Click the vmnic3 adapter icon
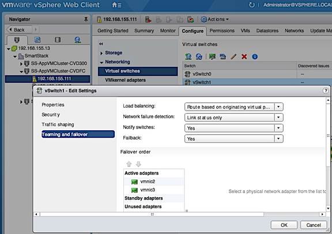This screenshot has width=332, height=234. (x=134, y=190)
